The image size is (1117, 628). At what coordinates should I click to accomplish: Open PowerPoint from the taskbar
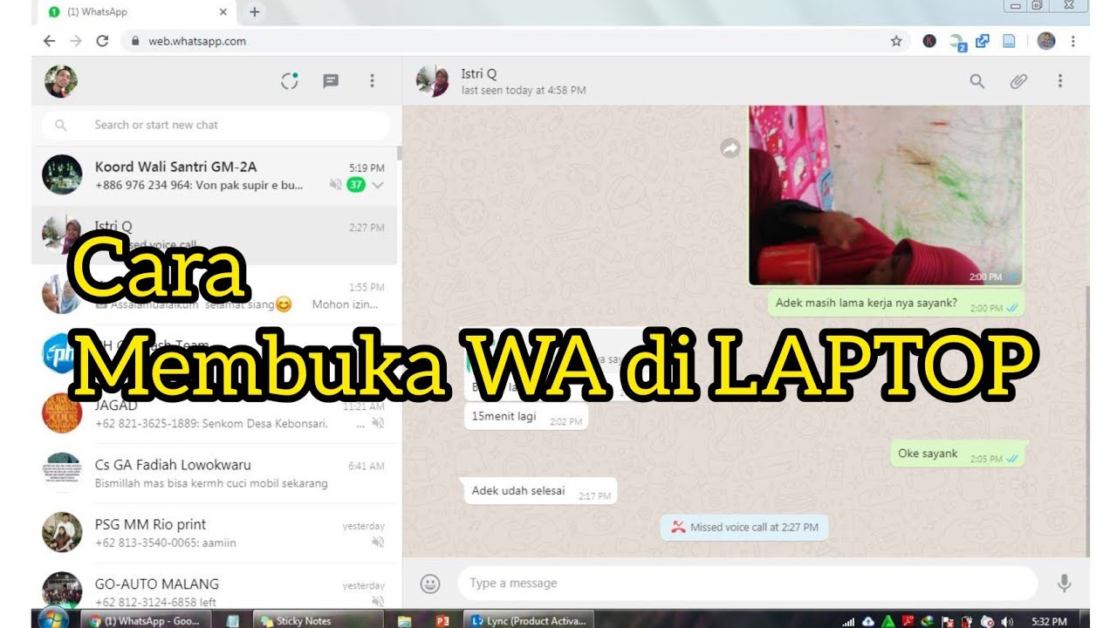(x=442, y=621)
